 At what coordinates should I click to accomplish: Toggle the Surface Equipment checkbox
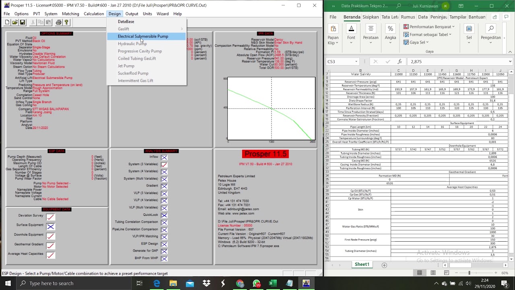pos(50,227)
